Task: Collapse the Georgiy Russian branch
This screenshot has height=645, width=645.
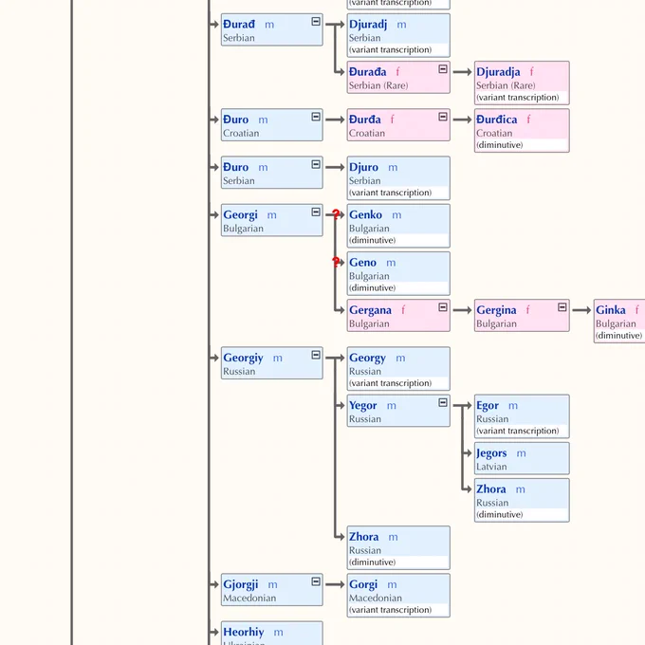Action: (316, 355)
